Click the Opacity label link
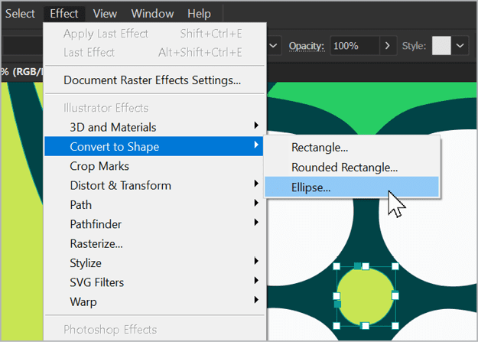 click(307, 46)
